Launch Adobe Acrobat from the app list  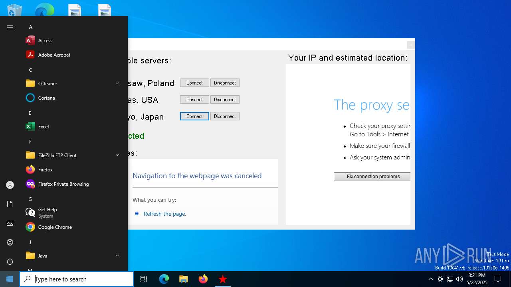pos(72,55)
